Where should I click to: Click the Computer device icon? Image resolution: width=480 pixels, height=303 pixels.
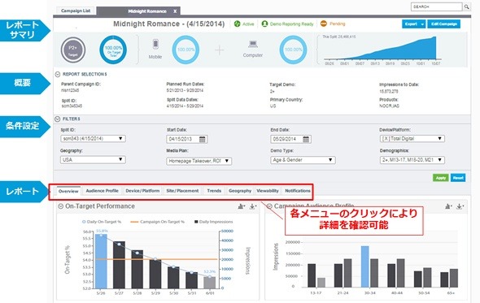click(253, 45)
